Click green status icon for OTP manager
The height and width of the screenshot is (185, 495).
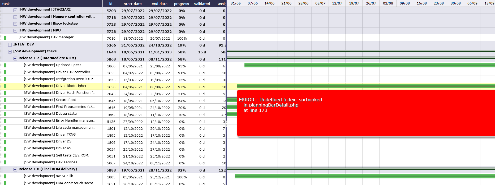tap(5, 38)
